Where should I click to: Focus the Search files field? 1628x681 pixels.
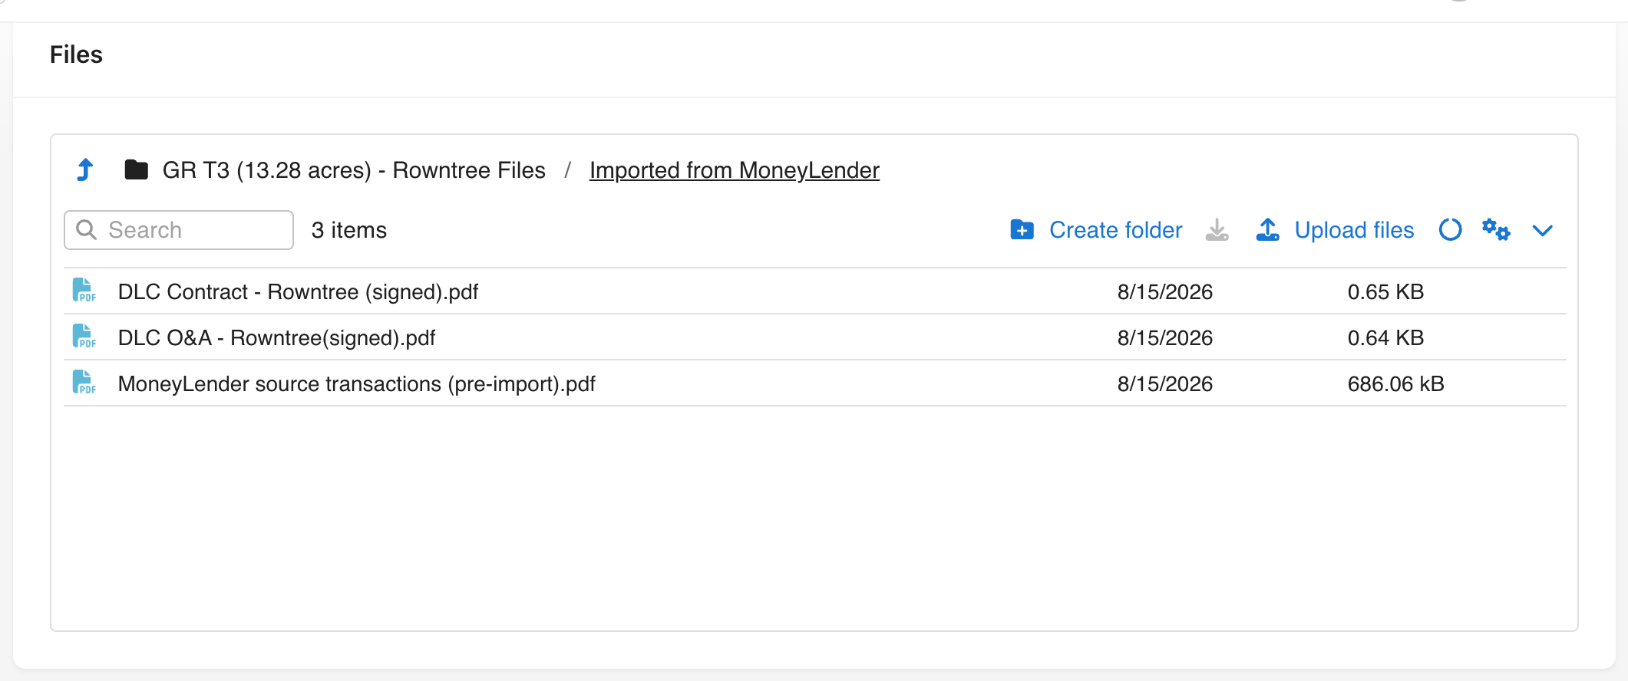point(179,230)
